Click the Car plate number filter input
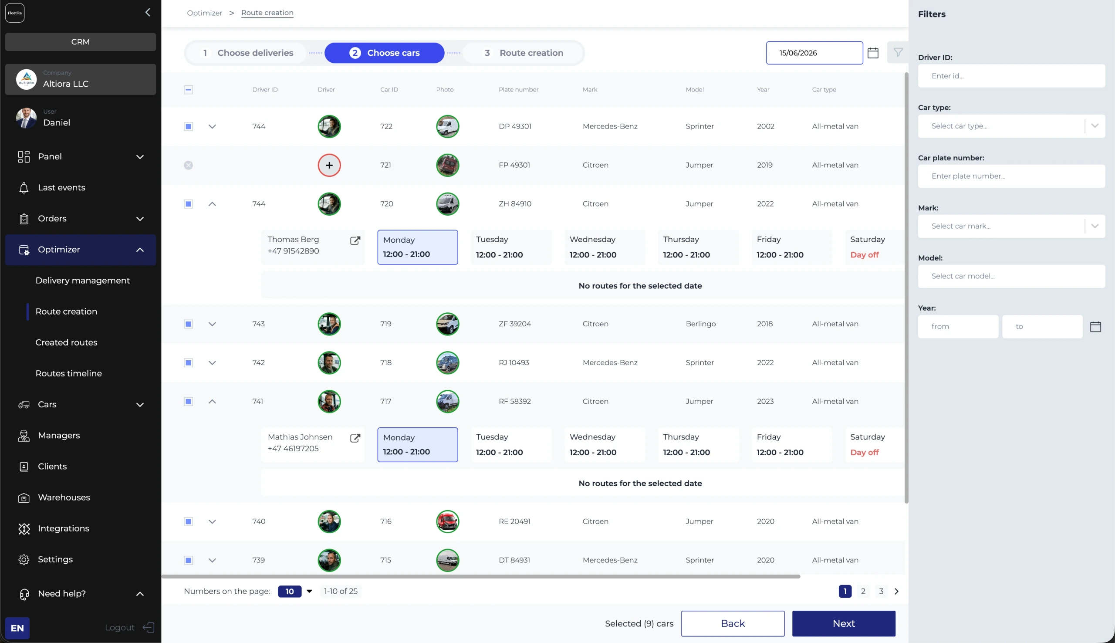Screen dimensions: 1115x643 [x=1011, y=176]
